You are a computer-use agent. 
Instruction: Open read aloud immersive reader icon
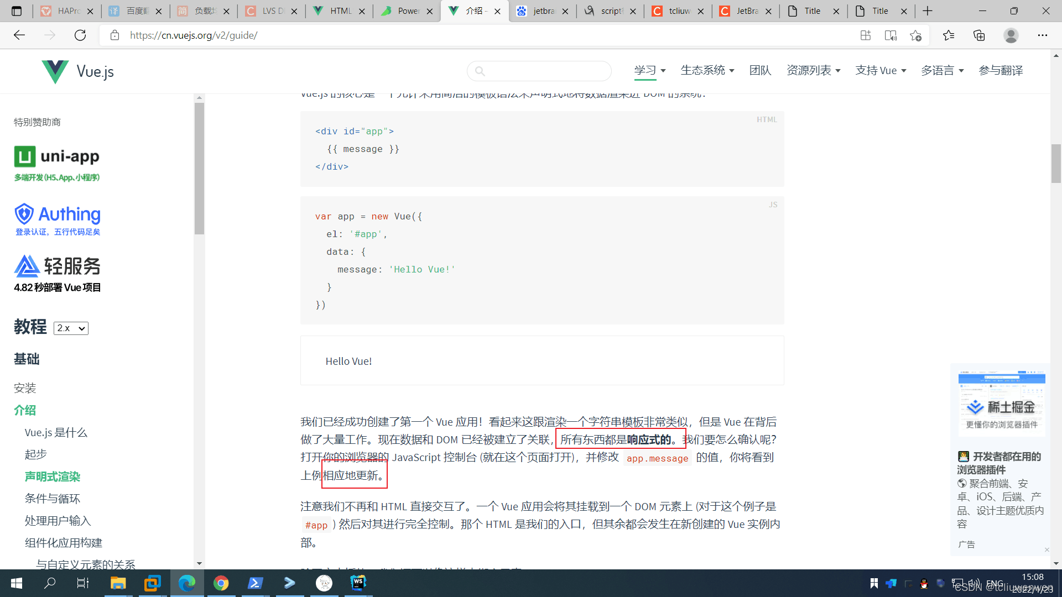[891, 35]
